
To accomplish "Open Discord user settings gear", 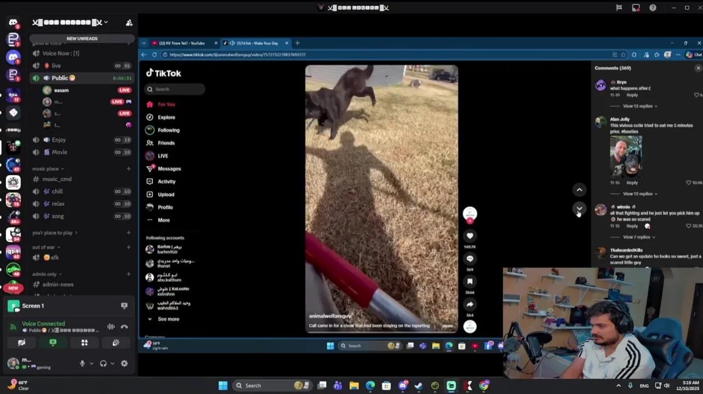I will [124, 363].
